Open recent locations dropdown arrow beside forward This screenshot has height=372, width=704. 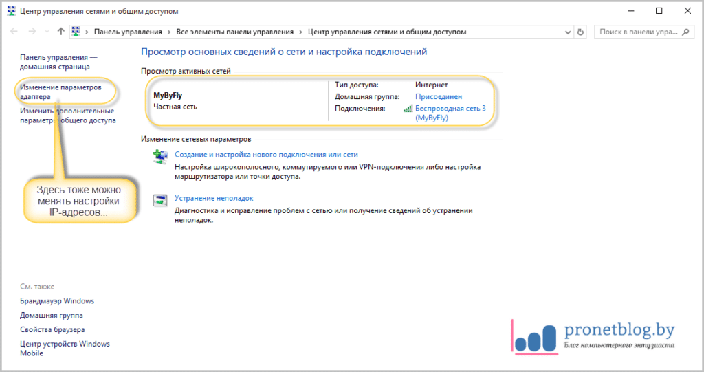click(47, 32)
